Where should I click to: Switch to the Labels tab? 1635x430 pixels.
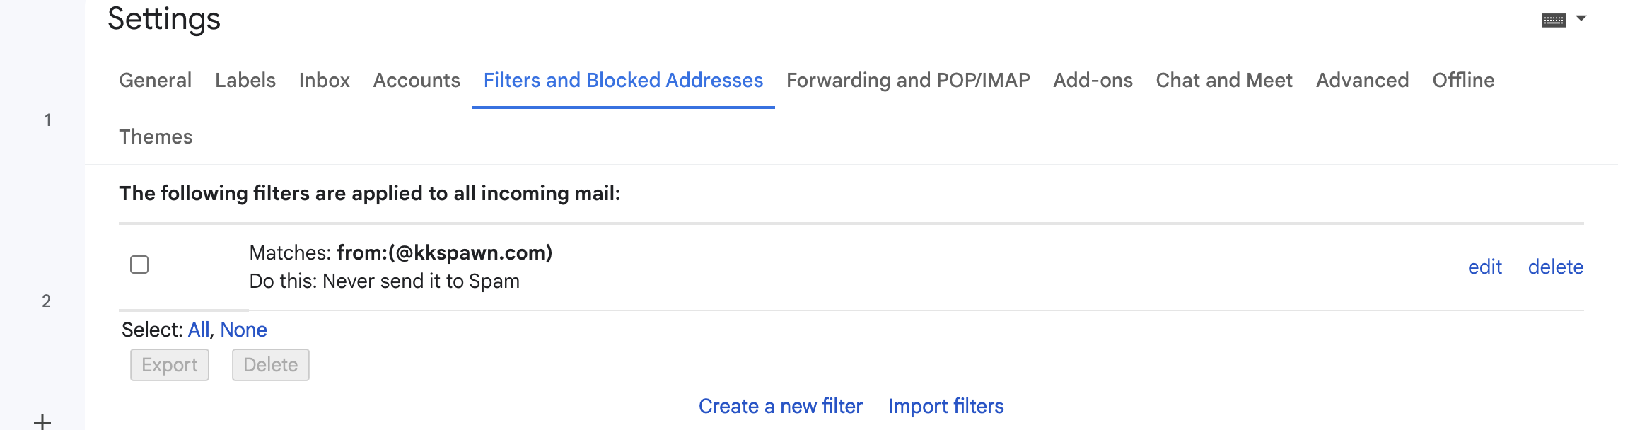[245, 80]
